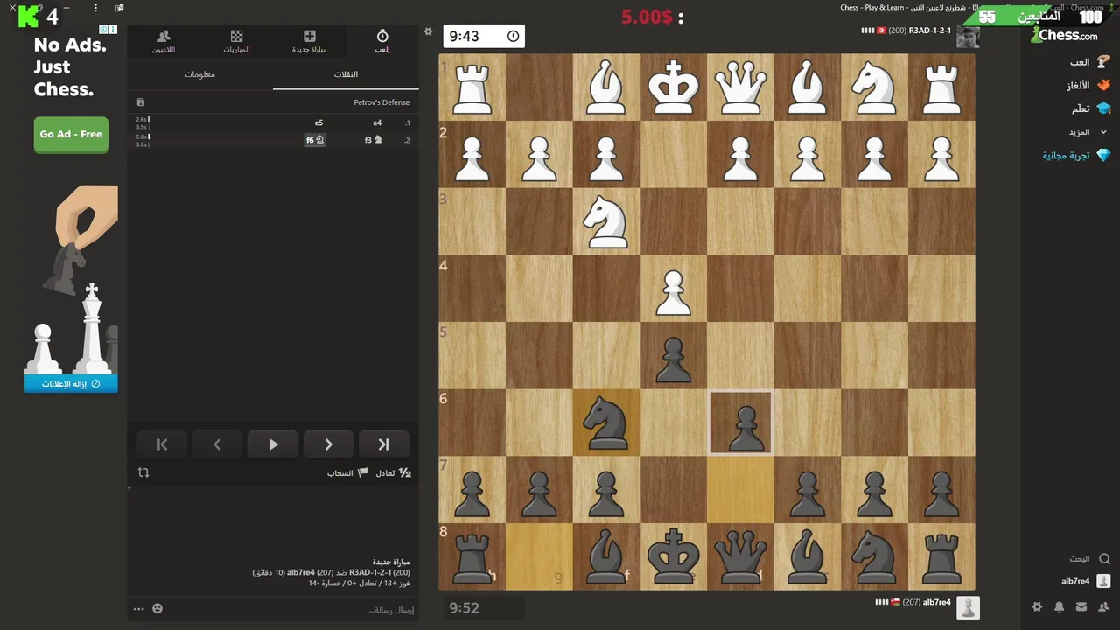The width and height of the screenshot is (1120, 630).
Task: Select move Nf3 in the move list
Action: [374, 140]
